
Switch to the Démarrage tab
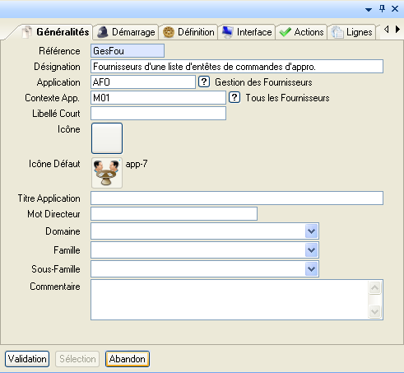126,32
